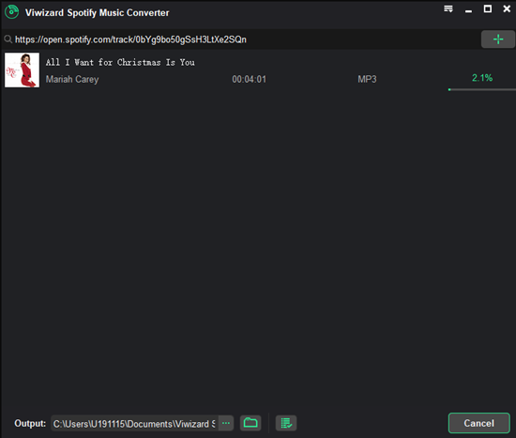Click the Output label
This screenshot has height=438, width=516.
(x=30, y=424)
